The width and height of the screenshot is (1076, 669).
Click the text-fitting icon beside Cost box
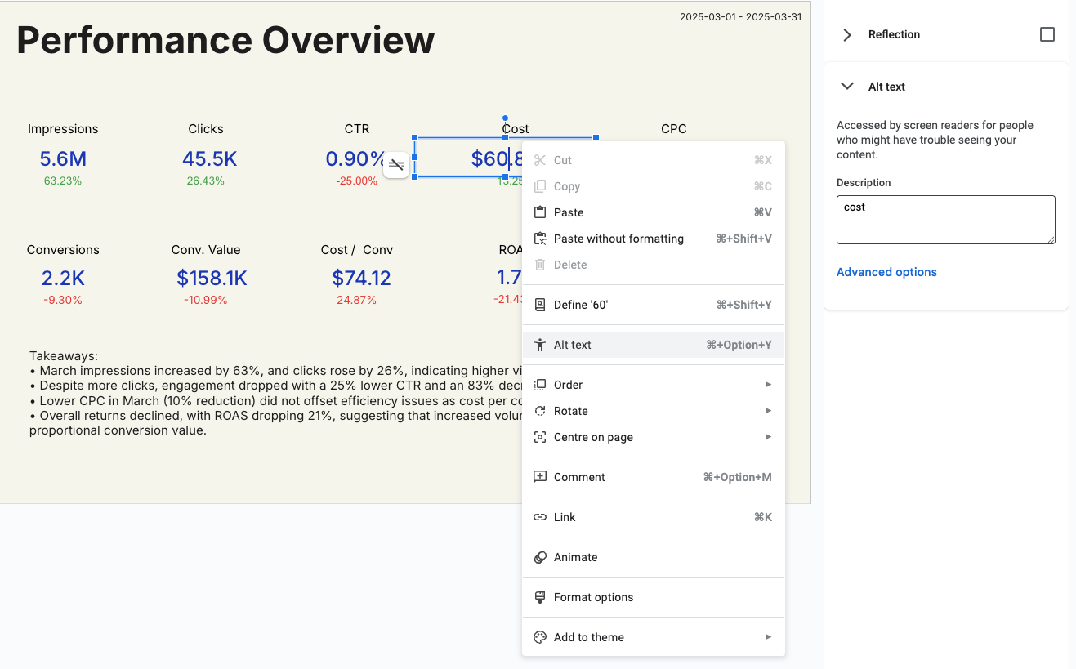tap(396, 164)
